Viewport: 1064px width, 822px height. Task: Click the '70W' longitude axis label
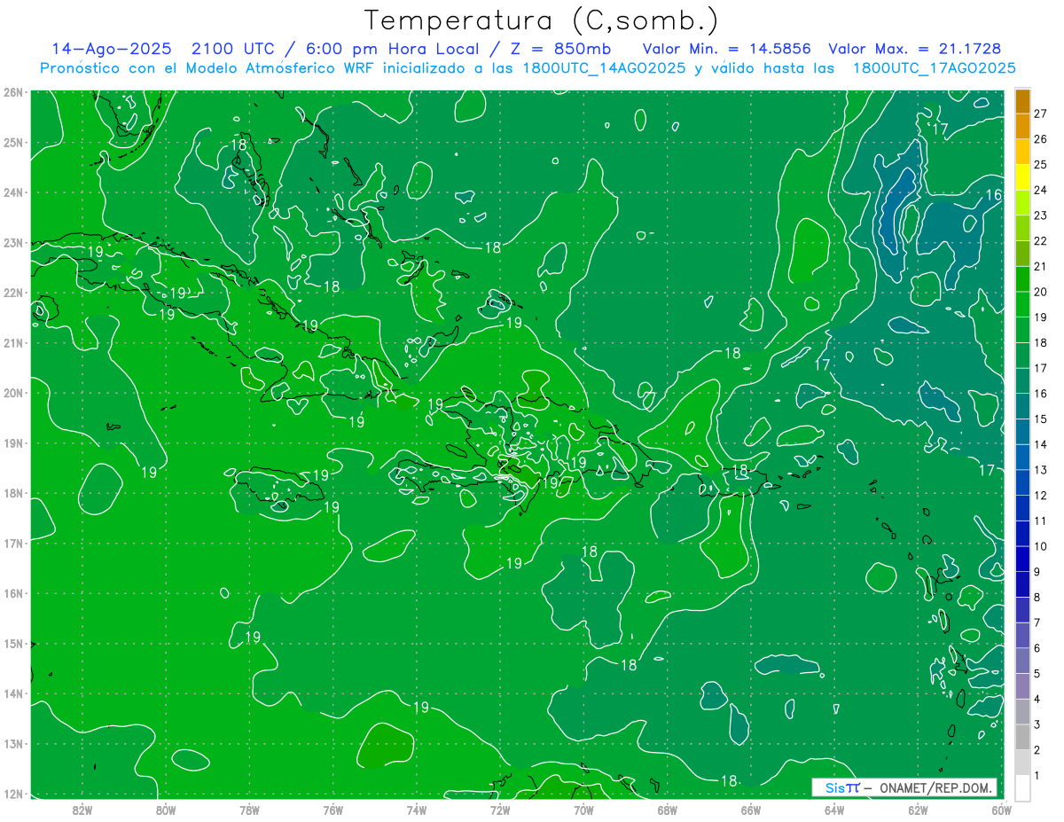(x=583, y=810)
